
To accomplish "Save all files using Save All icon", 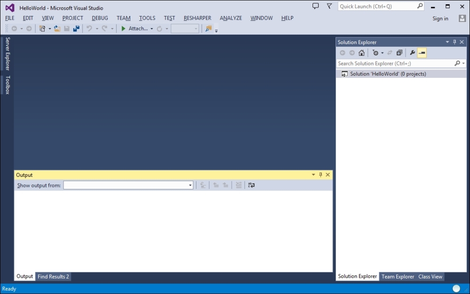I will click(x=76, y=29).
